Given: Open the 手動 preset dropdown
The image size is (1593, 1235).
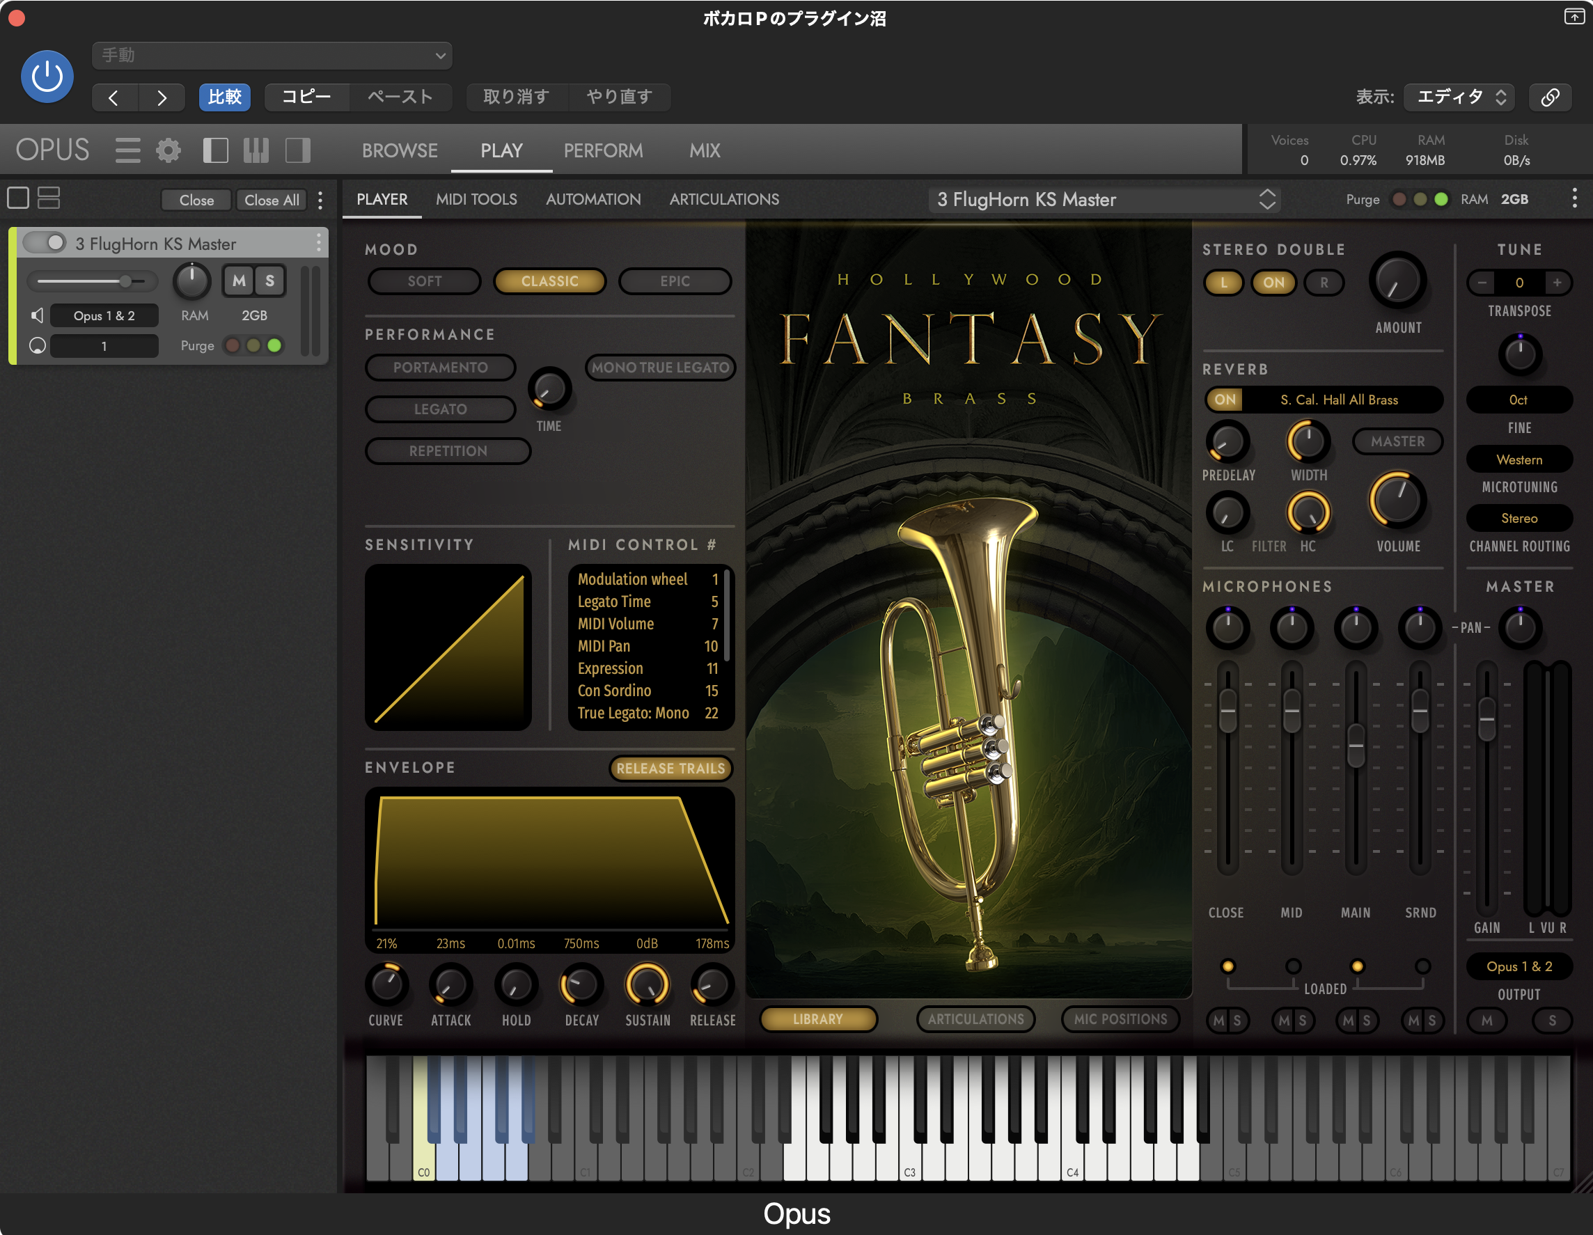Looking at the screenshot, I should (272, 56).
